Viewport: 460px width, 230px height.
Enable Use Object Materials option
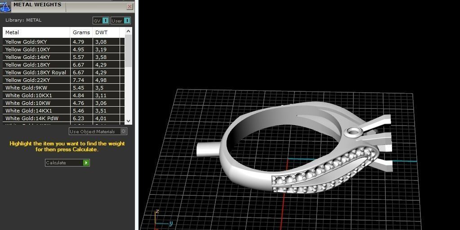pyautogui.click(x=98, y=131)
